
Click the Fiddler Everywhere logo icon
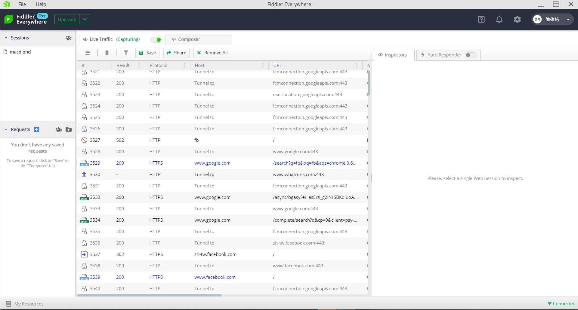[8, 20]
